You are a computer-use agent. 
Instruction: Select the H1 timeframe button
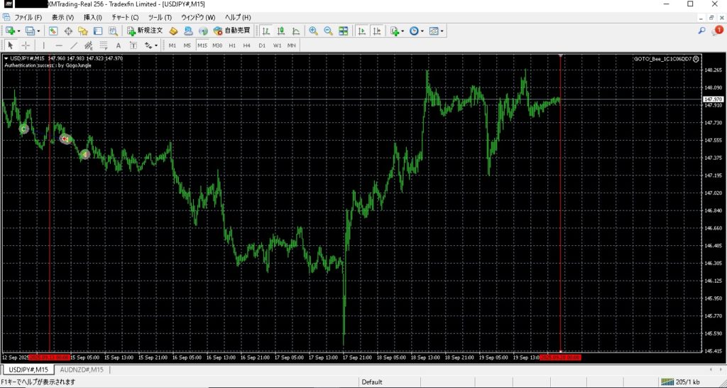(232, 45)
